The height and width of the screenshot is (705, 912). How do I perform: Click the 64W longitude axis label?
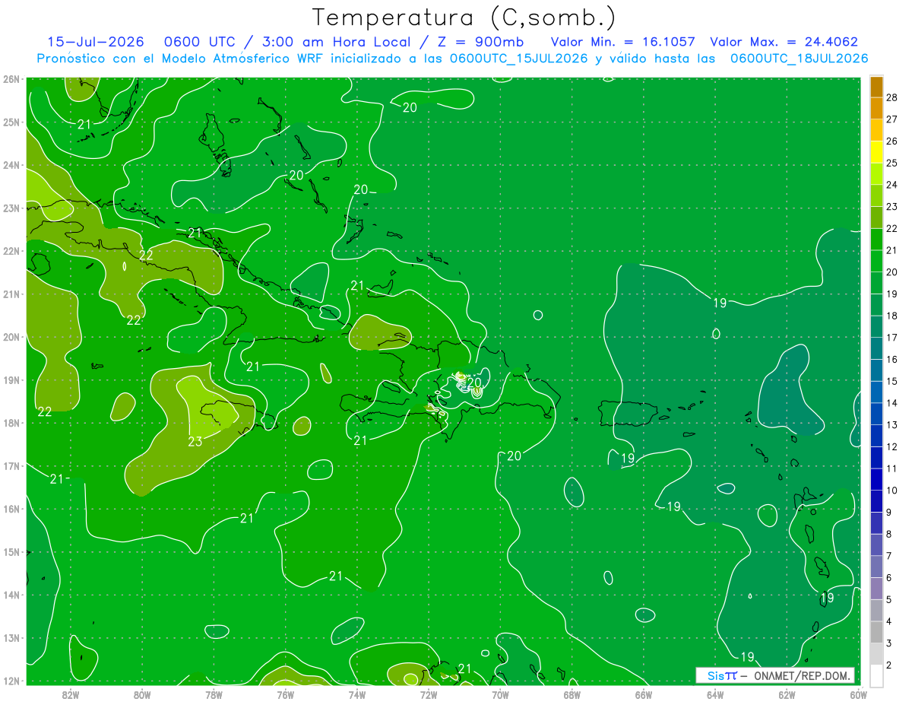coord(715,694)
